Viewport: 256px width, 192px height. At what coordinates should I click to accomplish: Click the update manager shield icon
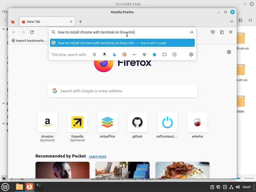click(218, 187)
